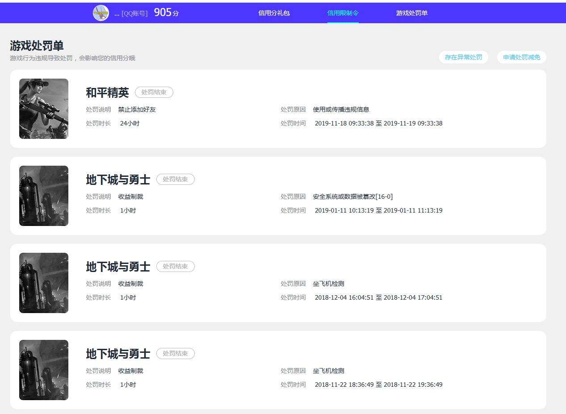This screenshot has height=414, width=566.
Task: Click the time range starting 2019-11-18 09:33:38
Action: click(x=378, y=123)
